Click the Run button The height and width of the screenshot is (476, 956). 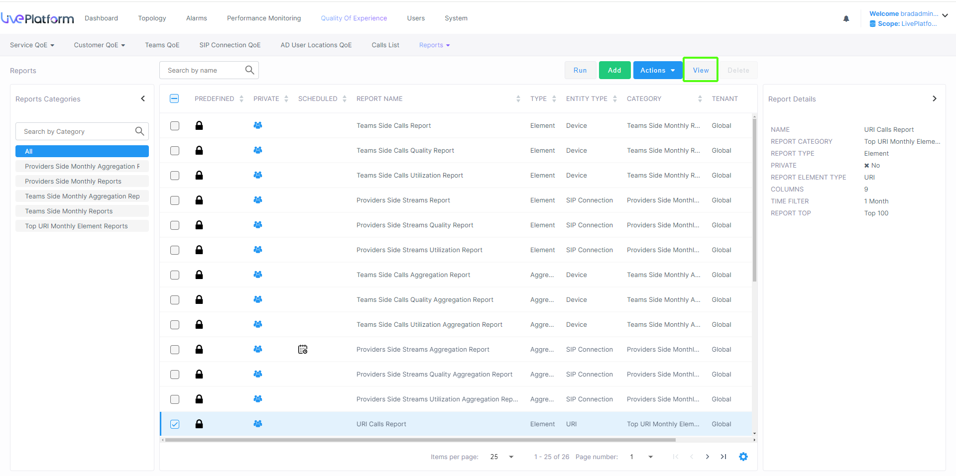pyautogui.click(x=580, y=70)
